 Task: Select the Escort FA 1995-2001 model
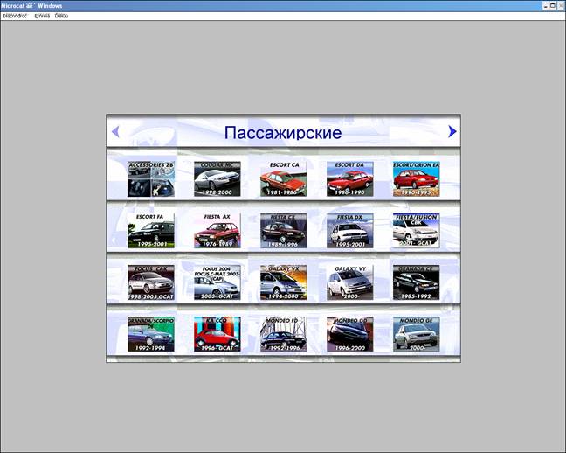pos(151,230)
